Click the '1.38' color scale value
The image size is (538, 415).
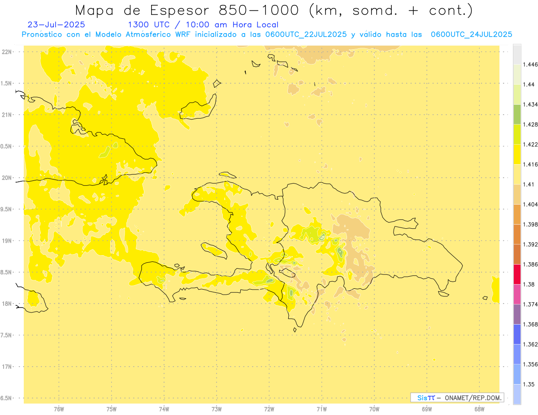pyautogui.click(x=529, y=284)
